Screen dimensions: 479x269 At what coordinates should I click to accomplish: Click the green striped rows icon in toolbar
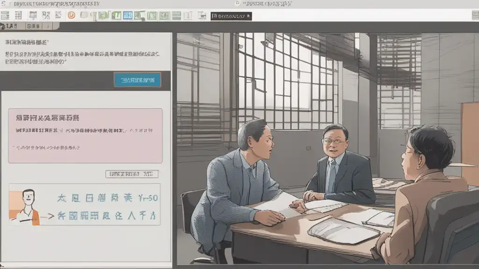click(x=176, y=15)
